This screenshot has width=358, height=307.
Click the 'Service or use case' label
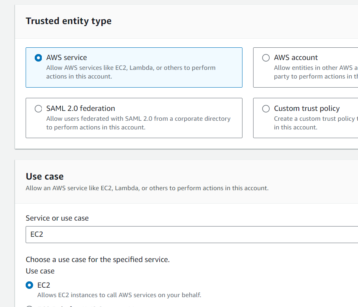[x=57, y=218]
